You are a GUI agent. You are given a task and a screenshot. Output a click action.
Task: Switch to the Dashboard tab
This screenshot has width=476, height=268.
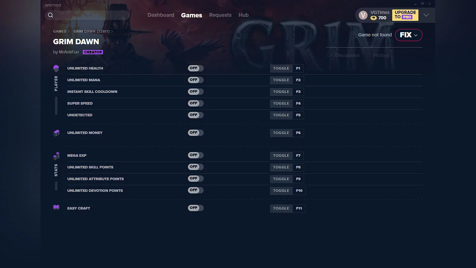[161, 15]
